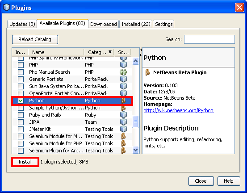Click the Plugins cube icon in title bar
This screenshot has width=247, height=193.
coord(6,7)
